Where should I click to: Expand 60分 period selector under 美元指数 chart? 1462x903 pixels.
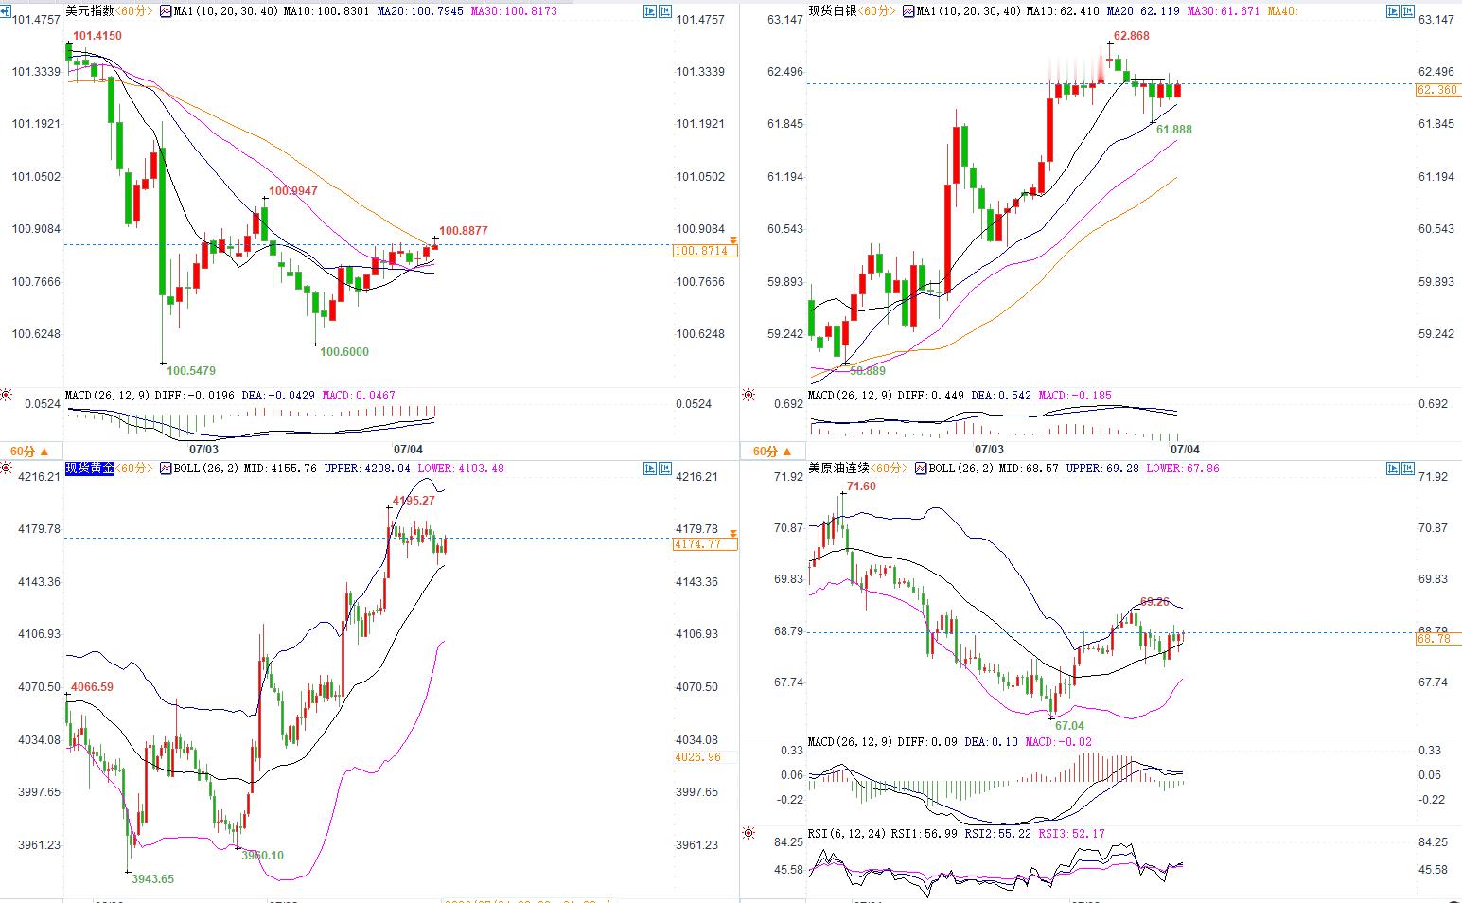click(x=30, y=451)
